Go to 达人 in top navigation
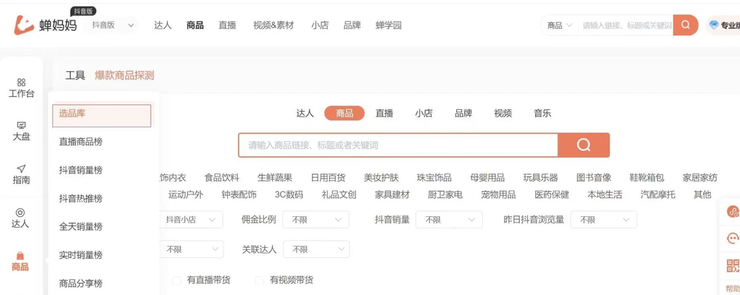Image resolution: width=740 pixels, height=295 pixels. coord(163,25)
